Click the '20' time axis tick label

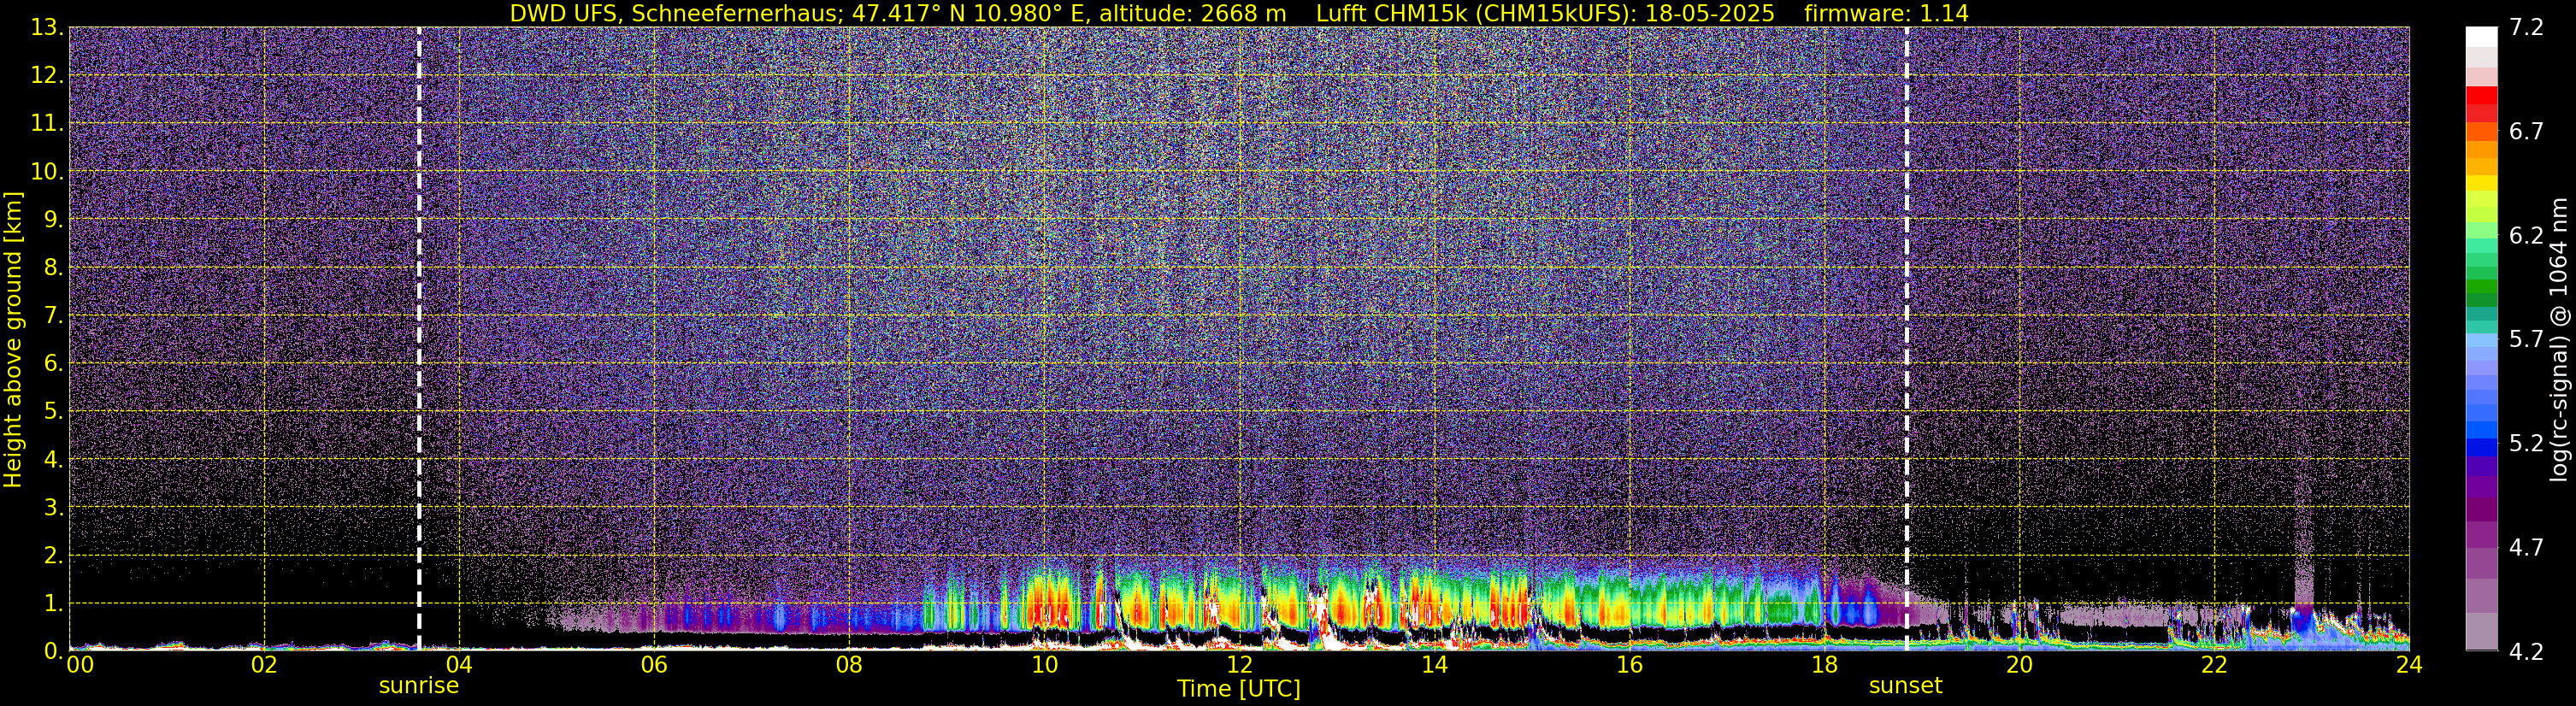pos(2019,666)
